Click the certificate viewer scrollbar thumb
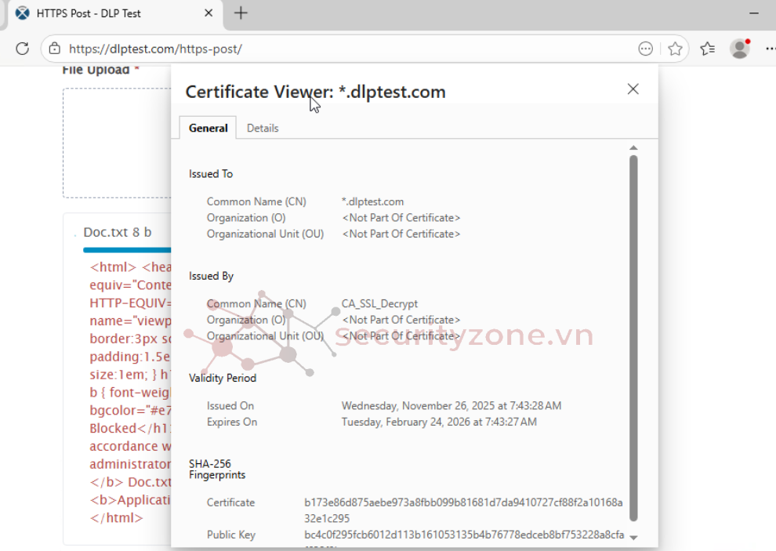 coord(633,337)
